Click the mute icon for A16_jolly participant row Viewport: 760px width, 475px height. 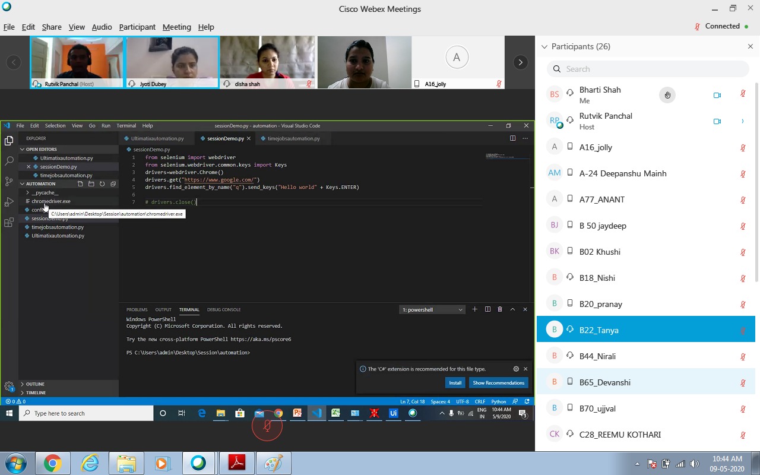pyautogui.click(x=743, y=148)
